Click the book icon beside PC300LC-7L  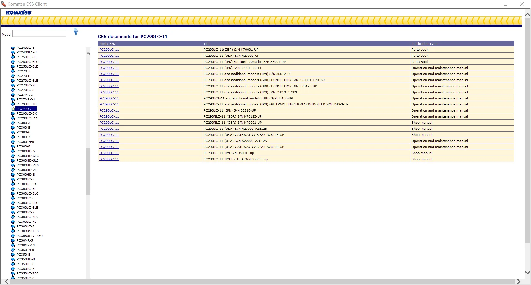click(13, 222)
